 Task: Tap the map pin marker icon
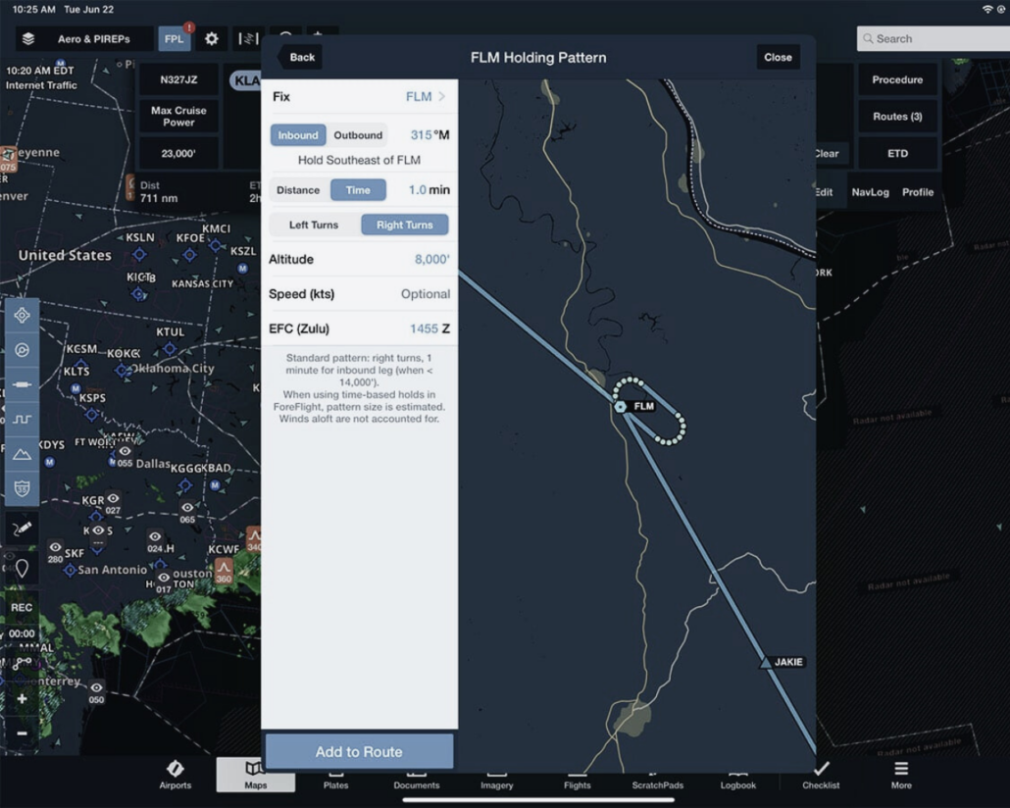click(22, 567)
